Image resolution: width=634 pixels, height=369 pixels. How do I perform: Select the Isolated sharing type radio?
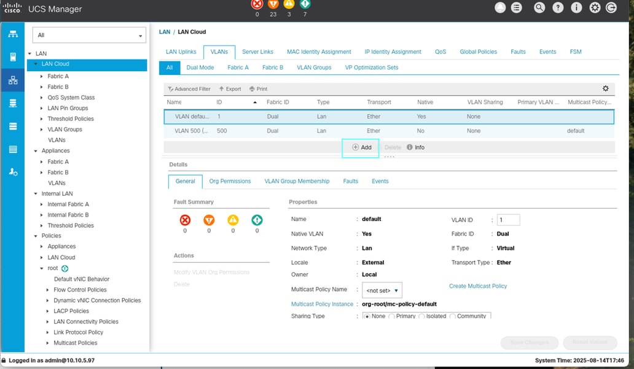point(421,316)
